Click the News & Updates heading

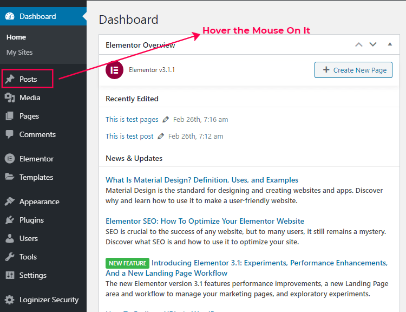(x=134, y=158)
